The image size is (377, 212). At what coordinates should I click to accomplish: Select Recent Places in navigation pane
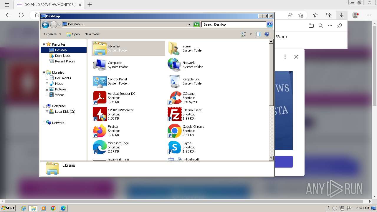click(x=65, y=61)
